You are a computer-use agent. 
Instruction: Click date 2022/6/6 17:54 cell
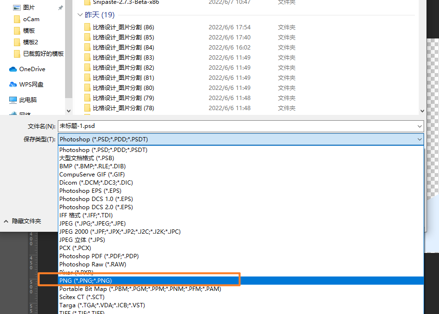(229, 27)
